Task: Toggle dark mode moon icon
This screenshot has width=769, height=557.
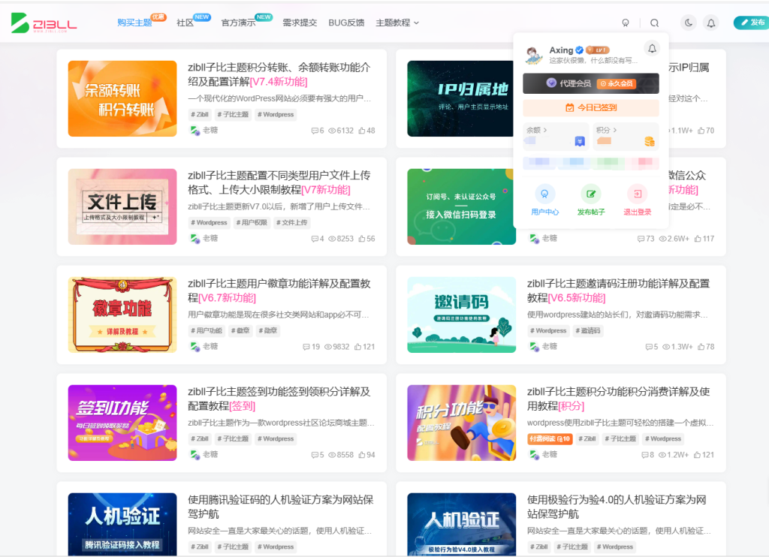Action: [689, 23]
